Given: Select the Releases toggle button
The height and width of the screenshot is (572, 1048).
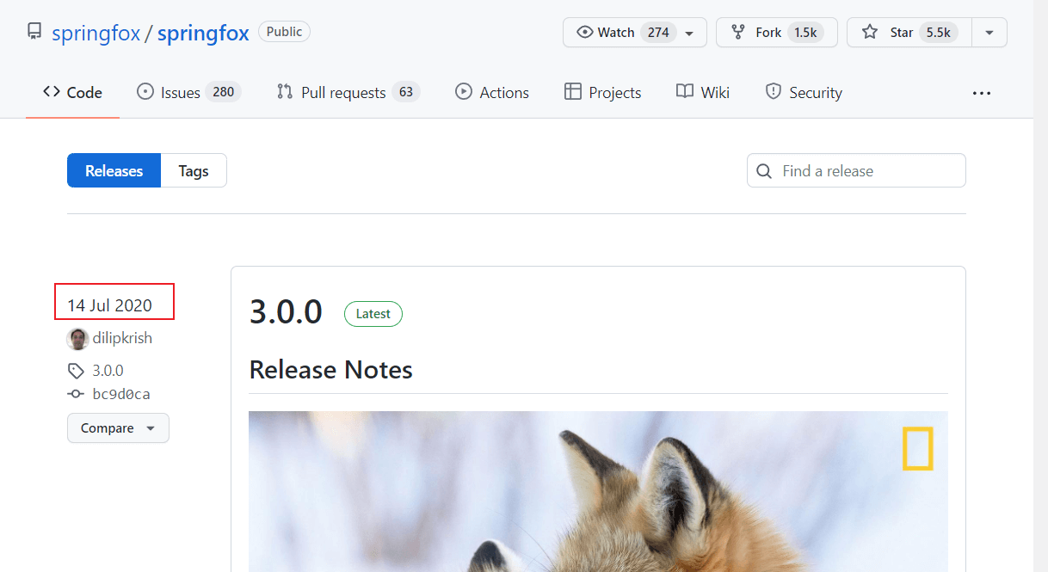Looking at the screenshot, I should [114, 170].
